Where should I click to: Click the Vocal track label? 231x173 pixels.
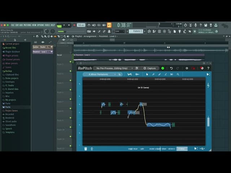tap(59, 55)
